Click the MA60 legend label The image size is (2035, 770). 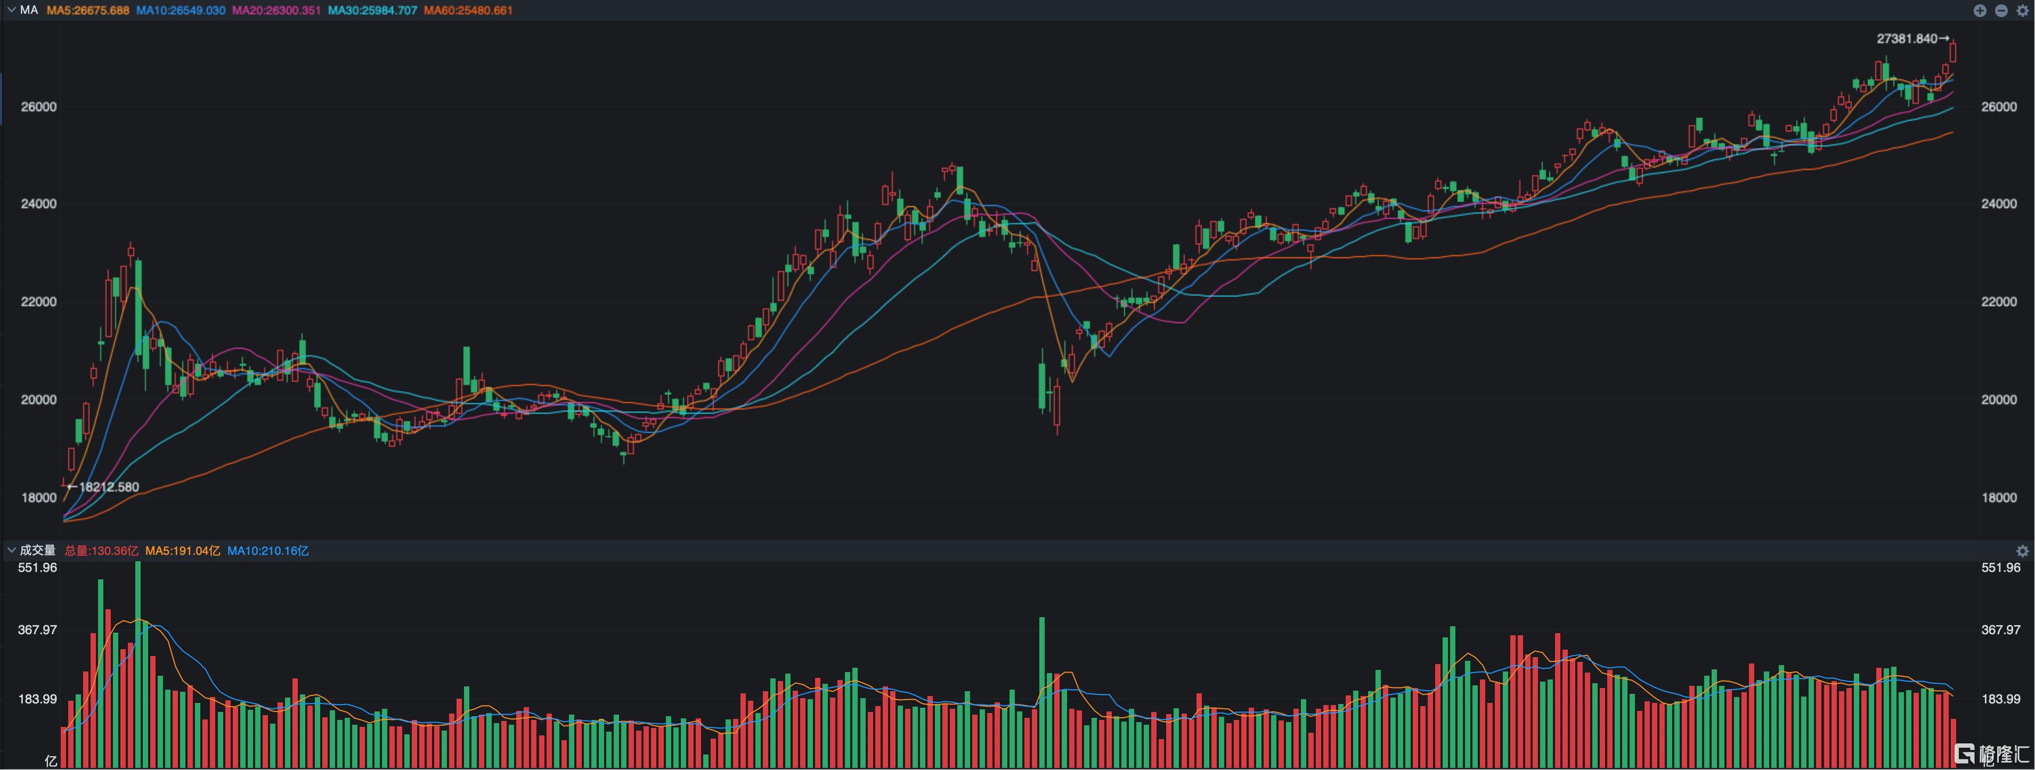(468, 10)
